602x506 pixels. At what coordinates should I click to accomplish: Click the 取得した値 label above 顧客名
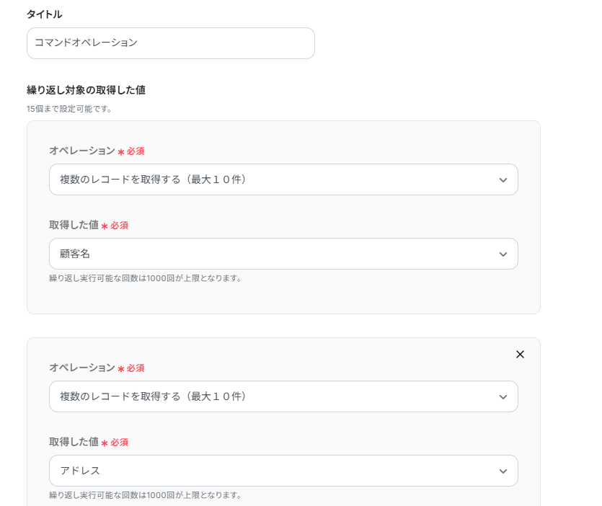(74, 225)
